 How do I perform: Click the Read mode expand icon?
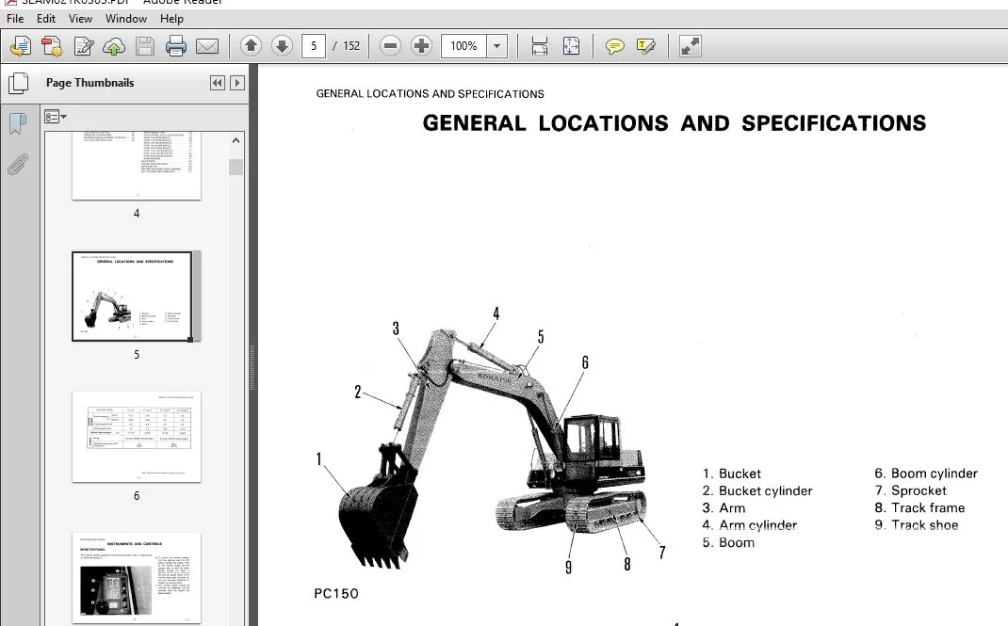(x=690, y=46)
